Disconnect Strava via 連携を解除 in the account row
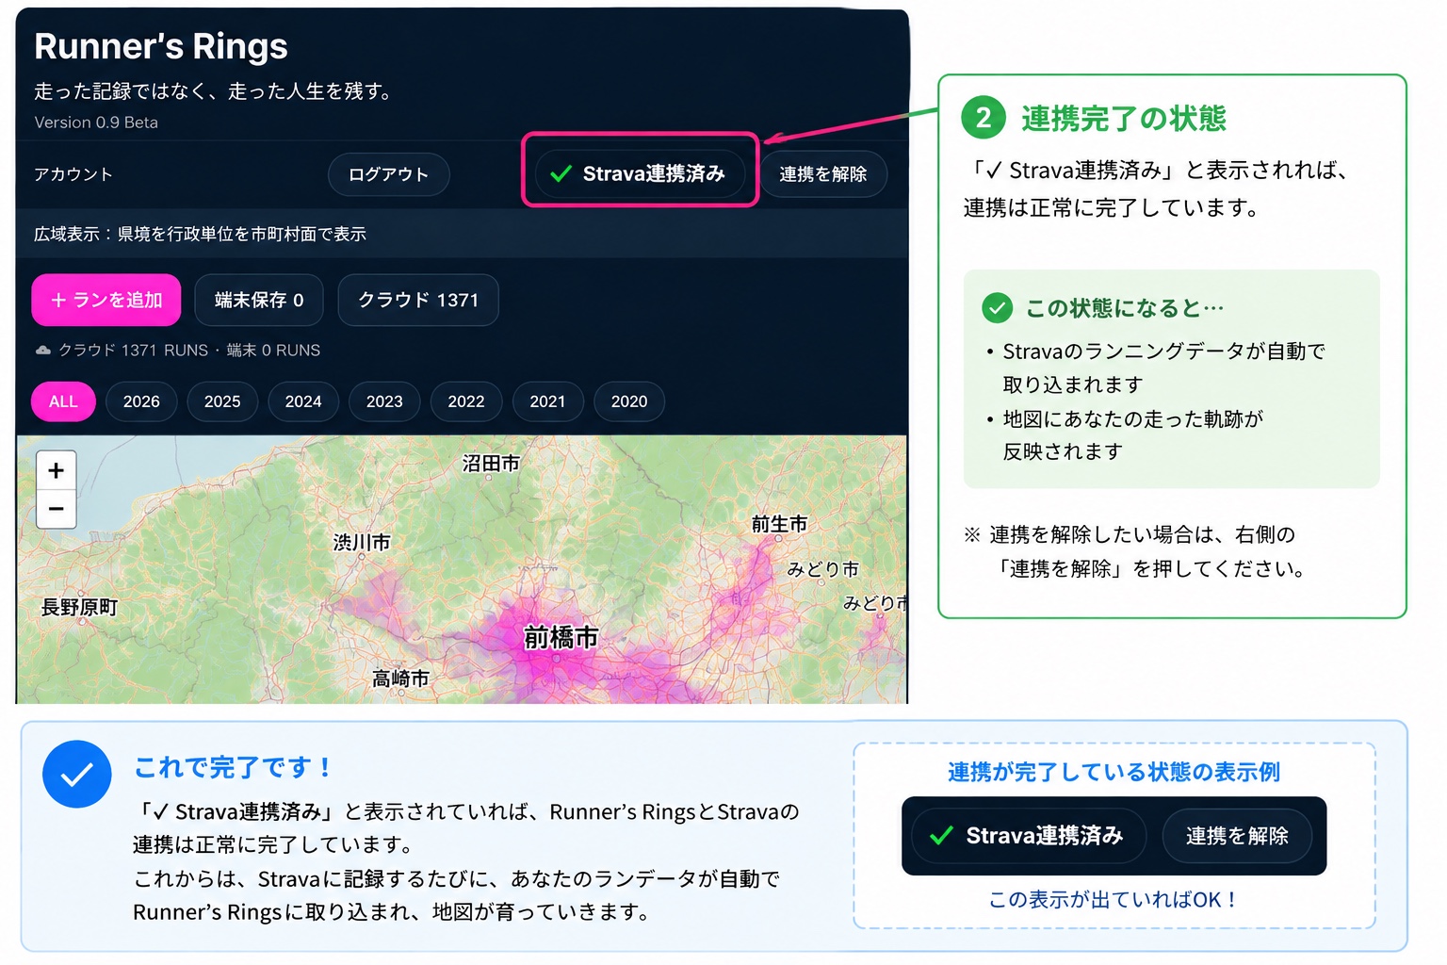 (823, 174)
